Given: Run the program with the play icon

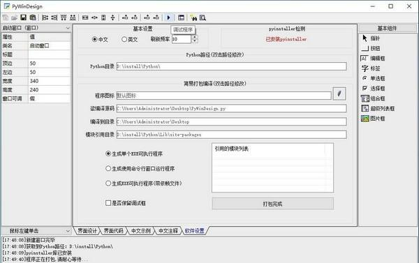Looking at the screenshot, I should pos(168,17).
